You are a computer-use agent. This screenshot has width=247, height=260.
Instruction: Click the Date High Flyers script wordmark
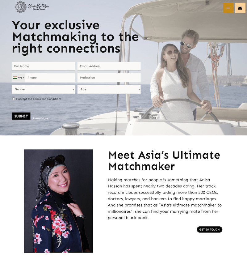(39, 7)
